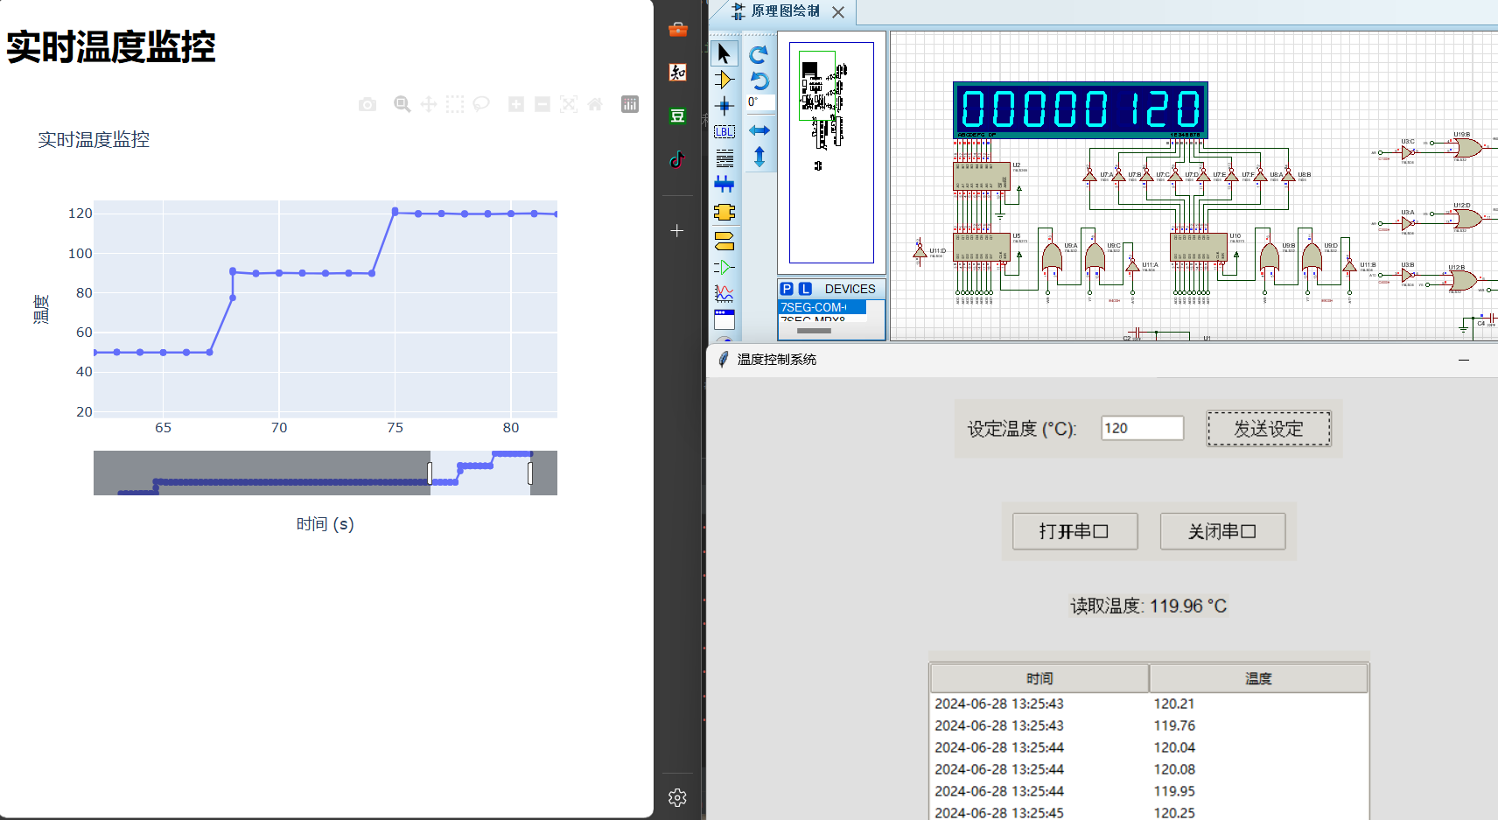Select the Plotly zoom tool
The image size is (1498, 820).
(x=402, y=105)
